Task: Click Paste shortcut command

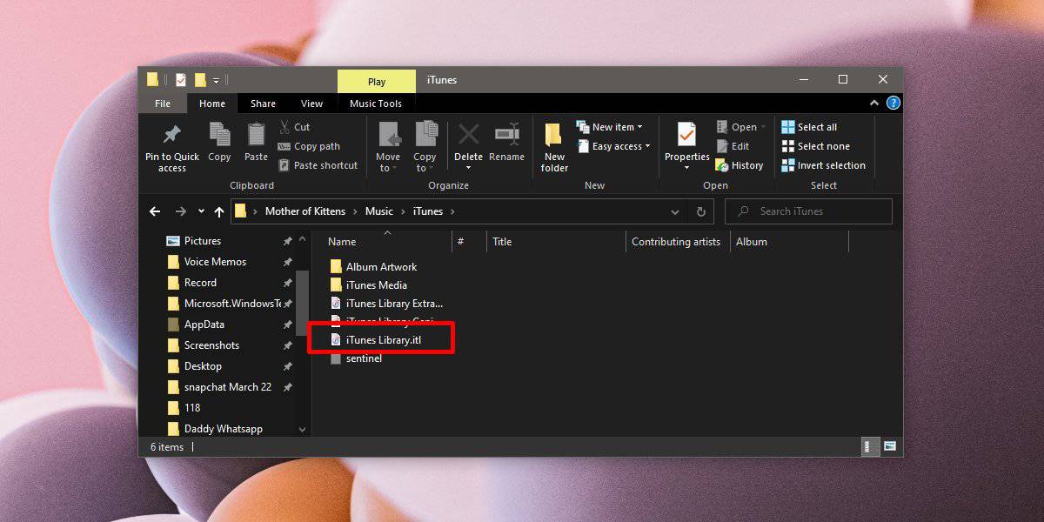Action: (x=318, y=165)
